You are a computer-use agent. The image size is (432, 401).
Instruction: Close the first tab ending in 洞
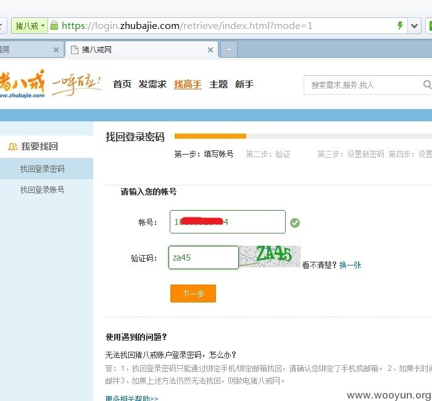[x=56, y=50]
